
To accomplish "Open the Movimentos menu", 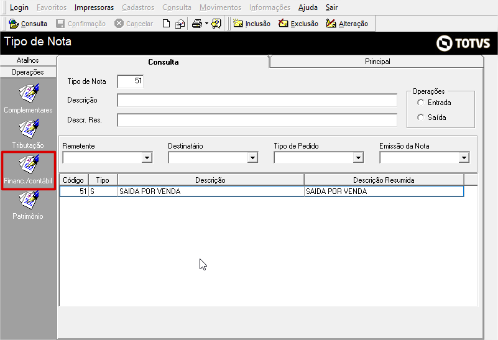I will coord(221,7).
